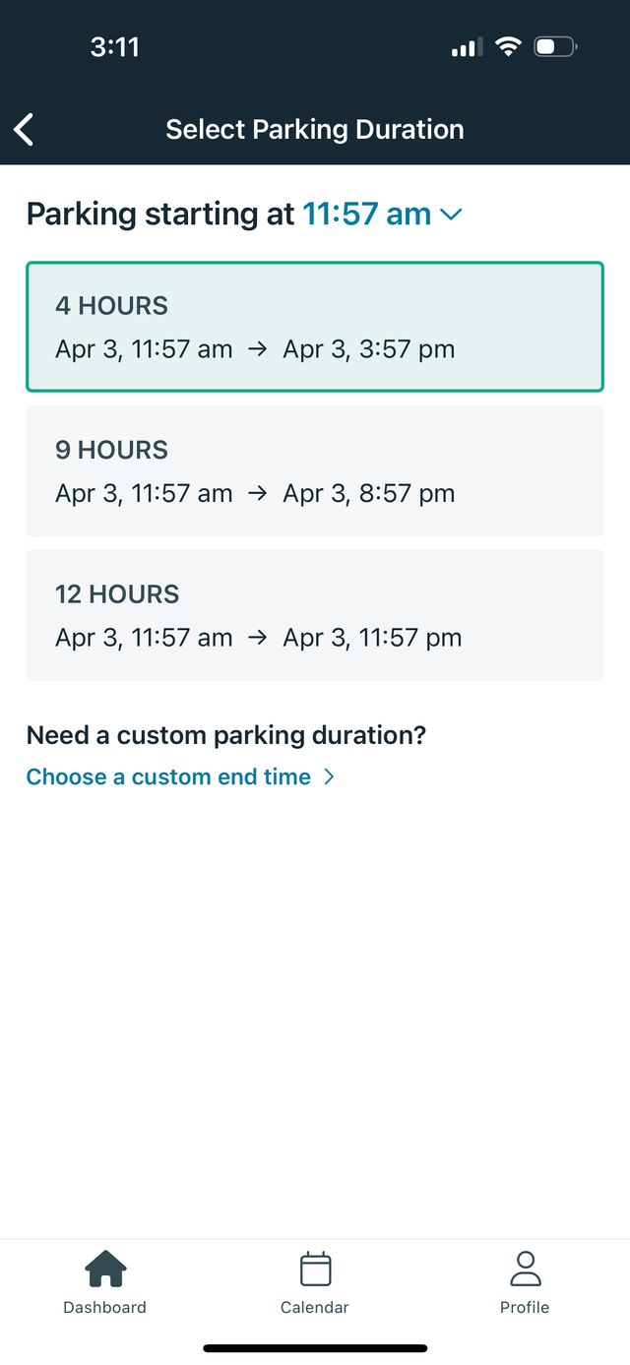Viewport: 630px width, 1365px height.
Task: Choose a custom end time link
Action: click(x=168, y=776)
